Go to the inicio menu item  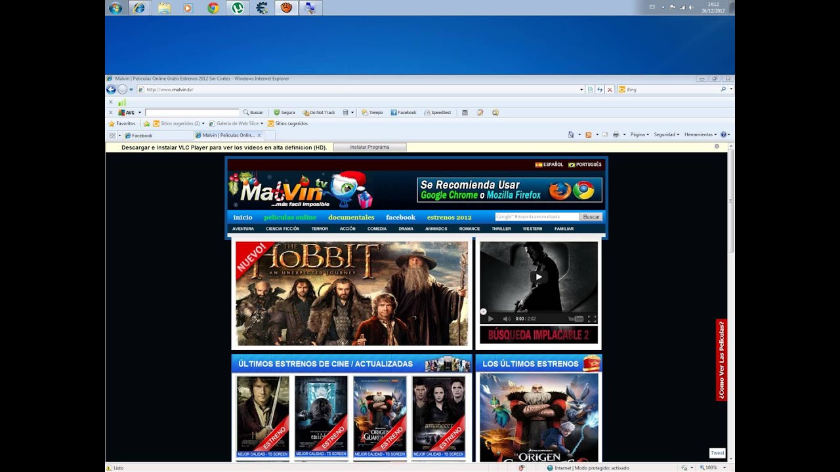[243, 217]
